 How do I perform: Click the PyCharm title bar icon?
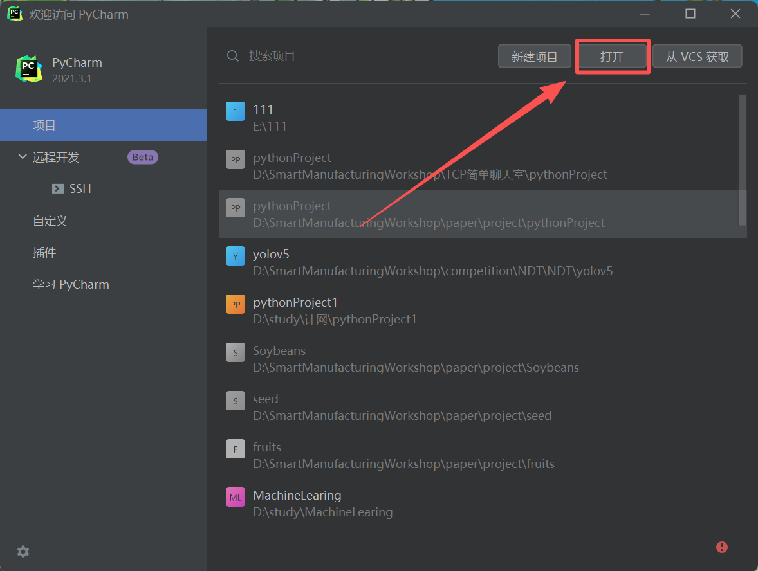point(15,14)
